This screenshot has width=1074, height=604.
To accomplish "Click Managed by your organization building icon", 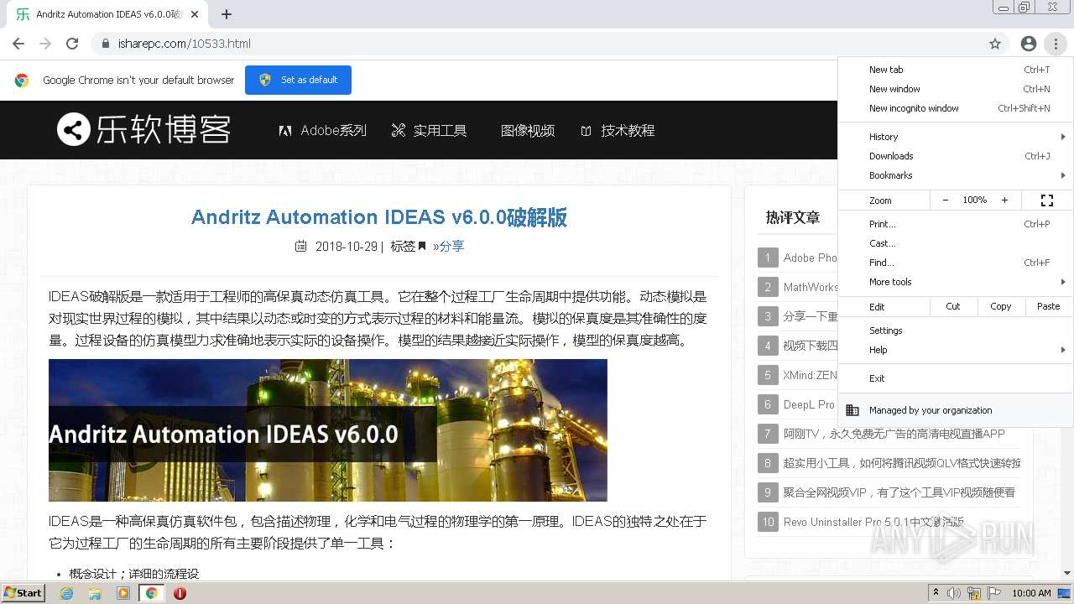I will point(852,410).
